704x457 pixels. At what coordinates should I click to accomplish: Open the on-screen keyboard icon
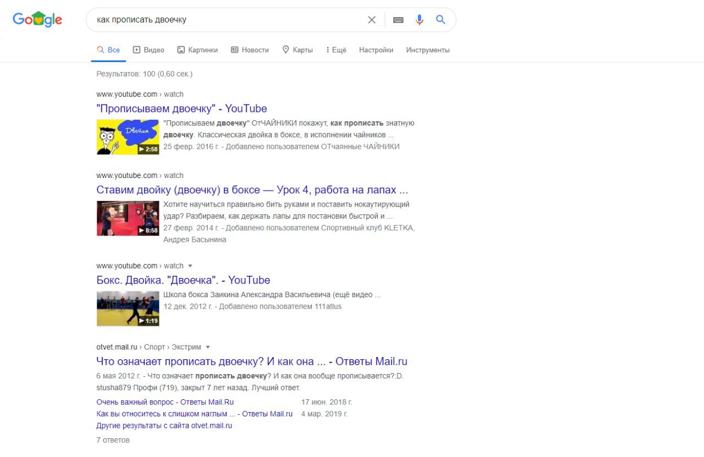[398, 20]
